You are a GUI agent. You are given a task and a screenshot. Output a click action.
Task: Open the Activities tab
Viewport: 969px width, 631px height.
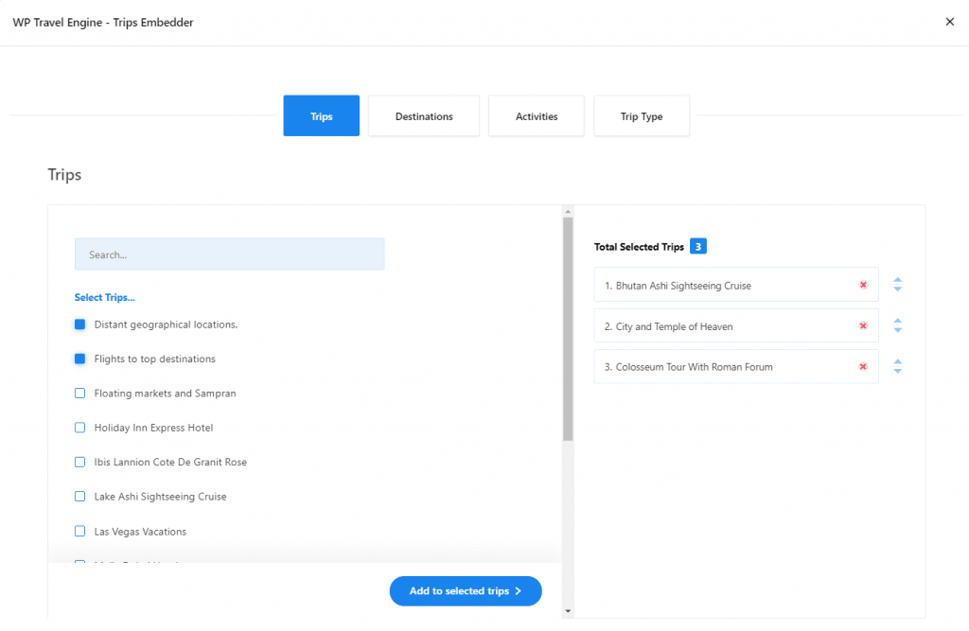click(537, 115)
